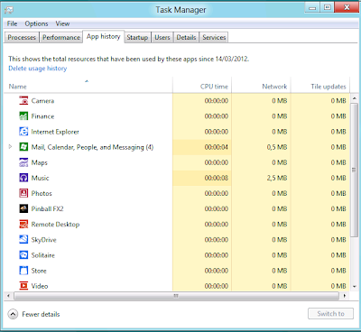This screenshot has height=332, width=361.
Task: Collapse view with Fewer details arrow
Action: [x=13, y=314]
